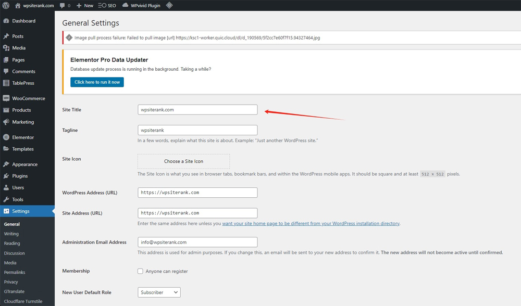521x306 pixels.
Task: Open the Media settings submenu item
Action: coord(10,262)
